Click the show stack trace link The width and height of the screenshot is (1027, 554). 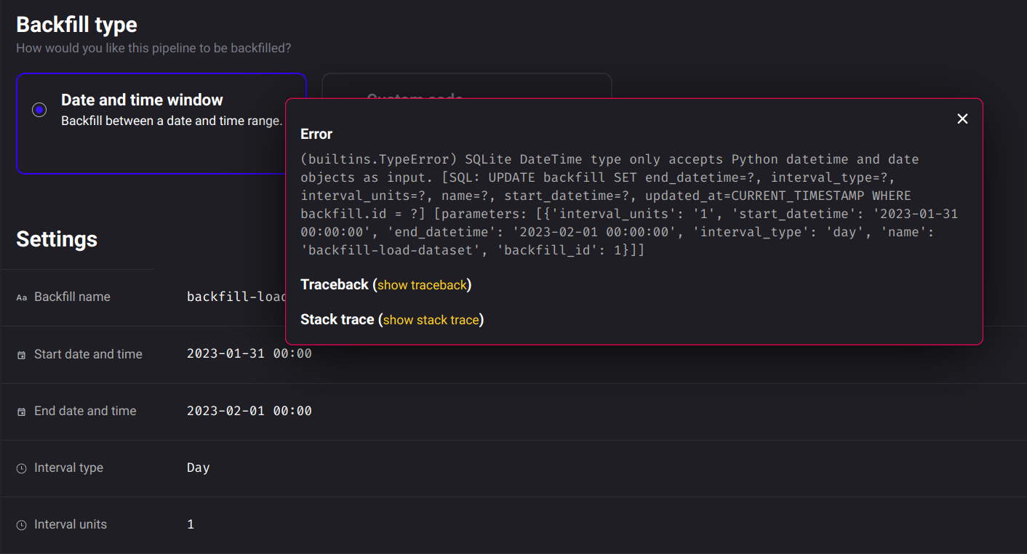click(431, 319)
